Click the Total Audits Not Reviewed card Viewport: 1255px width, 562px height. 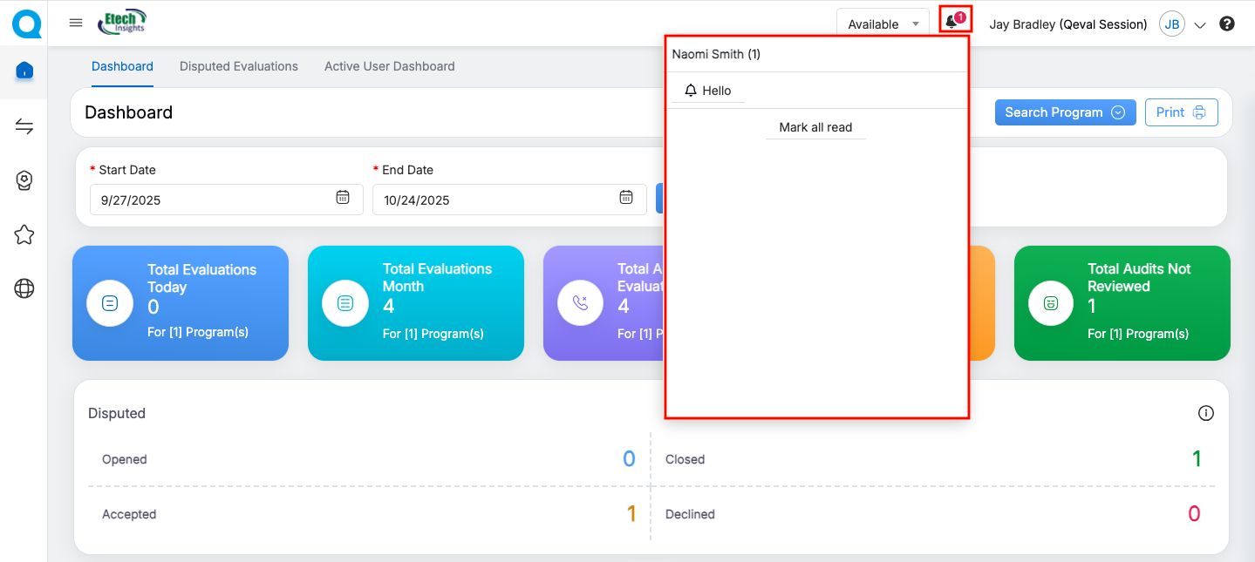pyautogui.click(x=1122, y=302)
